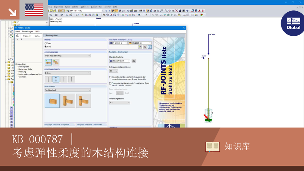
Task: Open the Anschlusstyp Nur Hauptstab dropdown
Action: pyautogui.click(x=67, y=90)
